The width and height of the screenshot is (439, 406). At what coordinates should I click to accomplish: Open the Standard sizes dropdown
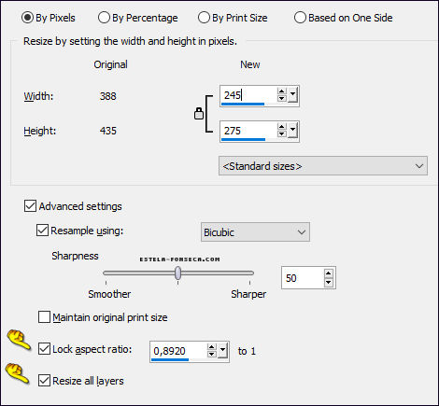[x=323, y=166]
